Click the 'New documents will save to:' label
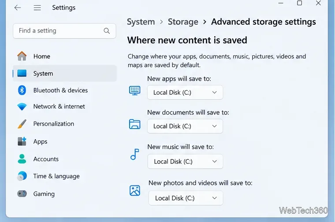 tap(188, 112)
